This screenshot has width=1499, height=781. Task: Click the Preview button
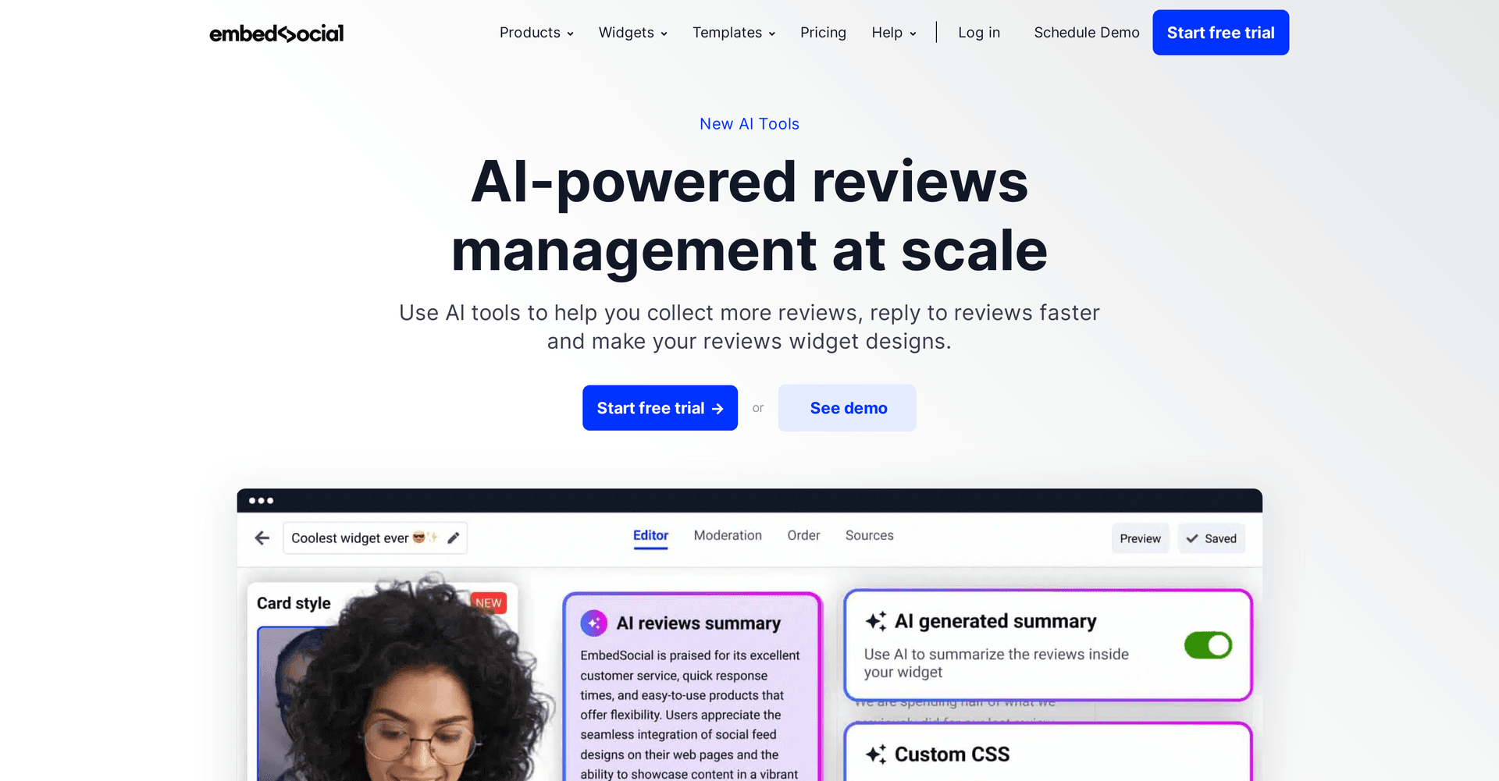pyautogui.click(x=1140, y=538)
